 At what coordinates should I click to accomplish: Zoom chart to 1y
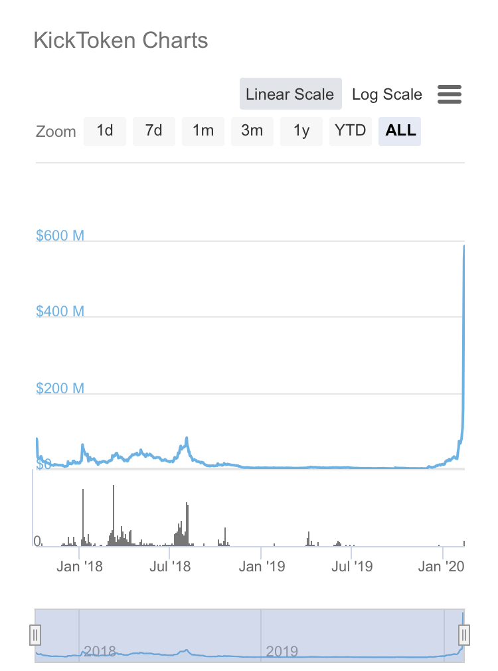[301, 130]
